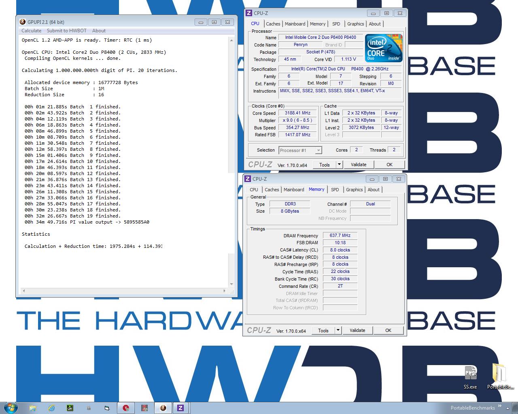Click Tools button in CPU-Z processor window
The height and width of the screenshot is (414, 518).
[x=325, y=165]
